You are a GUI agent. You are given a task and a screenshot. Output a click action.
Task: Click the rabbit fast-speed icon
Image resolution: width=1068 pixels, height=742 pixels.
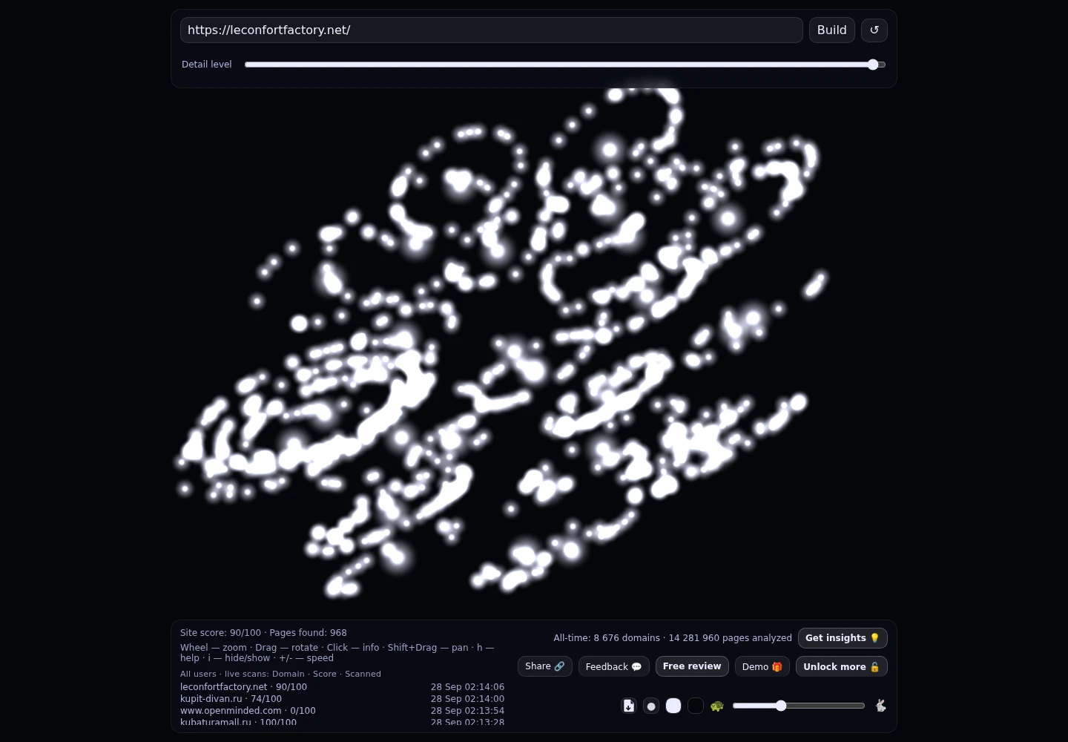880,706
